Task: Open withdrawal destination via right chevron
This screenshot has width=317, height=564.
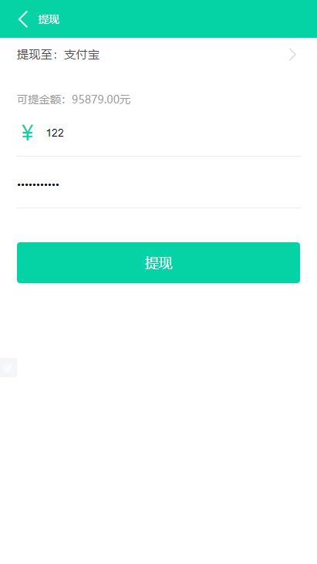Action: click(292, 55)
